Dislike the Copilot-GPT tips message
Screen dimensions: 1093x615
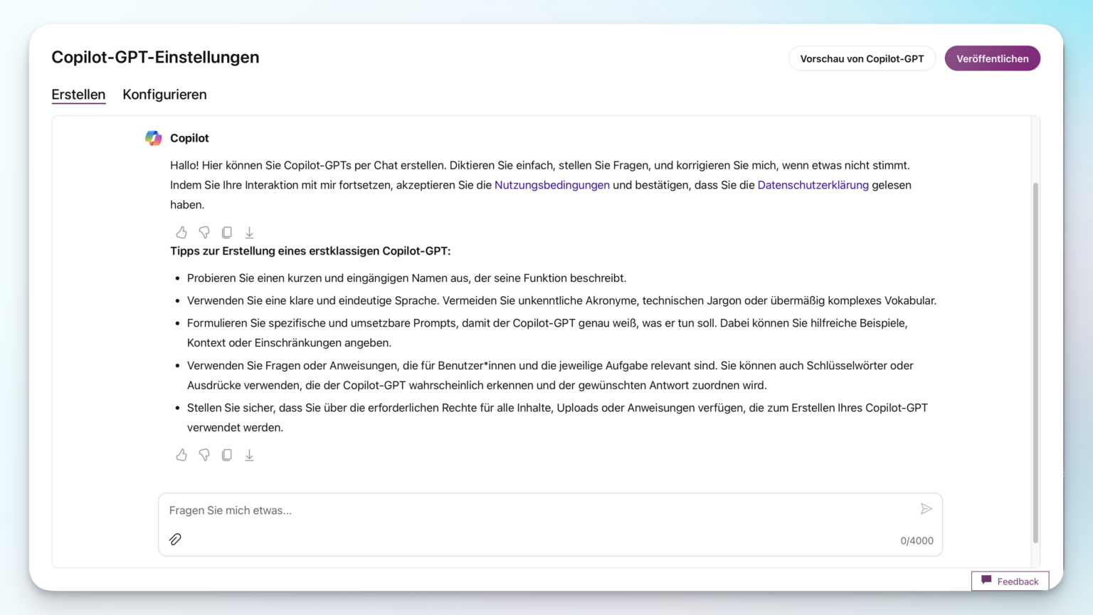(204, 455)
